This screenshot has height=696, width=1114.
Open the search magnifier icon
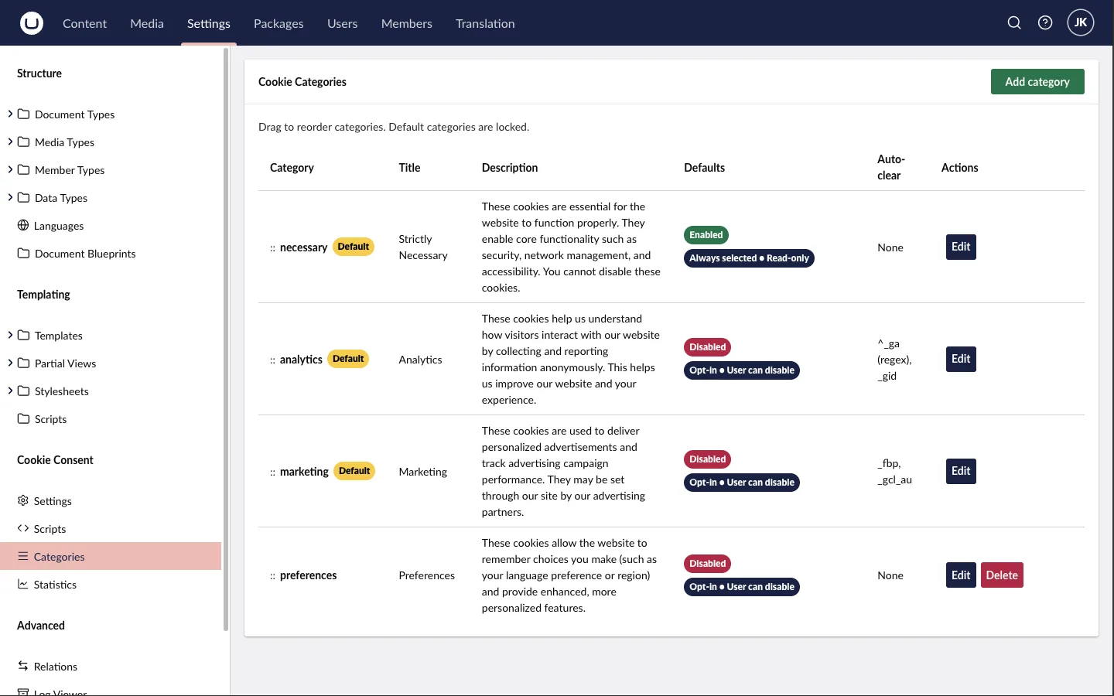1014,23
